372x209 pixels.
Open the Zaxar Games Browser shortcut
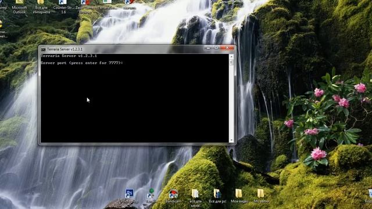tap(85, 6)
